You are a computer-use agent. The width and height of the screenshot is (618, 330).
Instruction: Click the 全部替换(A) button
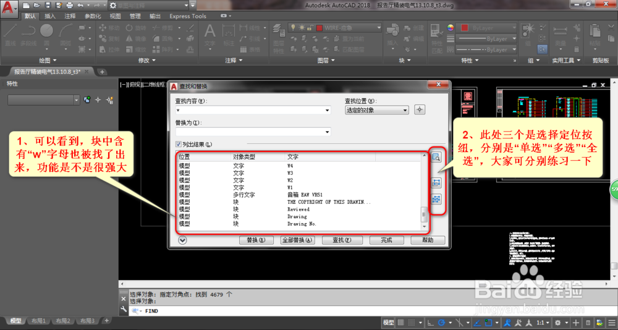click(298, 240)
